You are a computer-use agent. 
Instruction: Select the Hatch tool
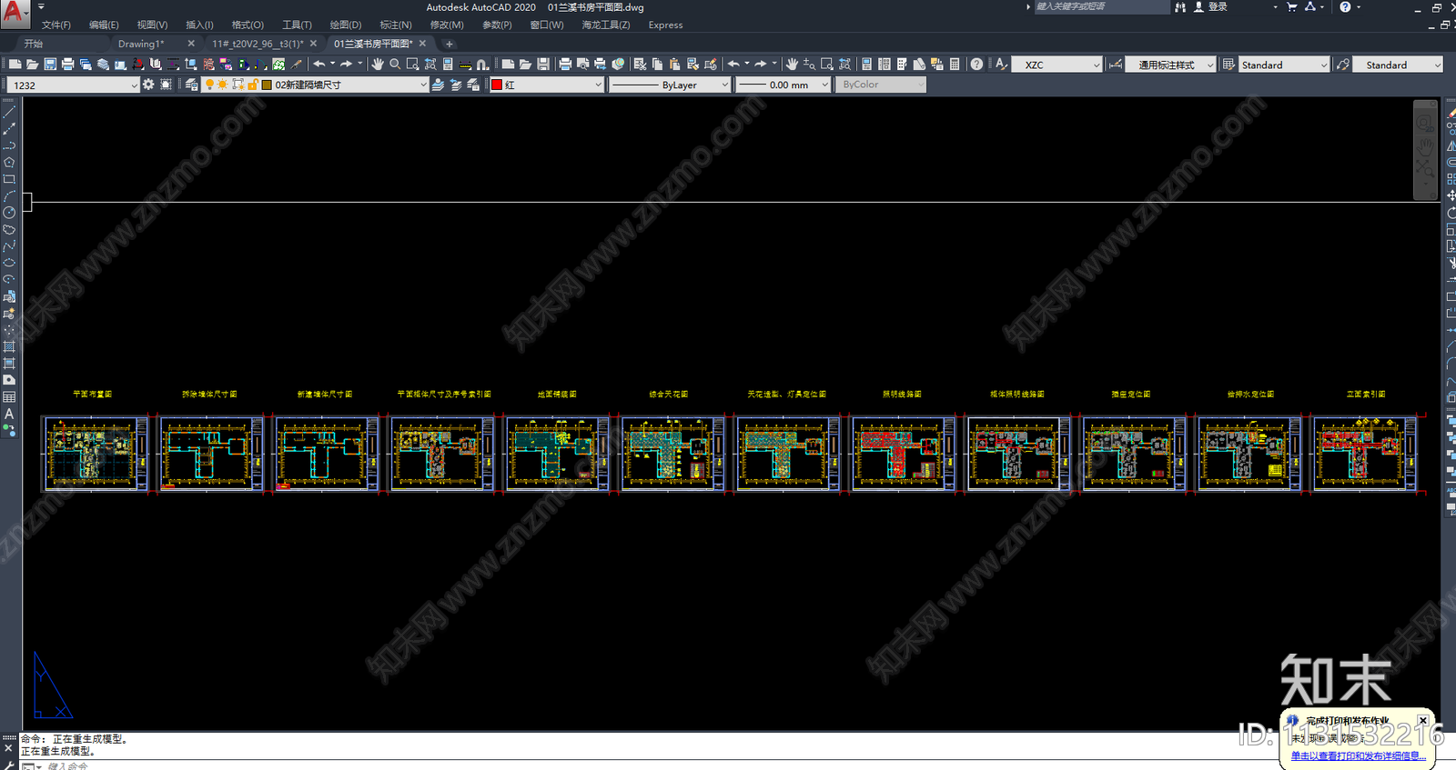[x=9, y=346]
